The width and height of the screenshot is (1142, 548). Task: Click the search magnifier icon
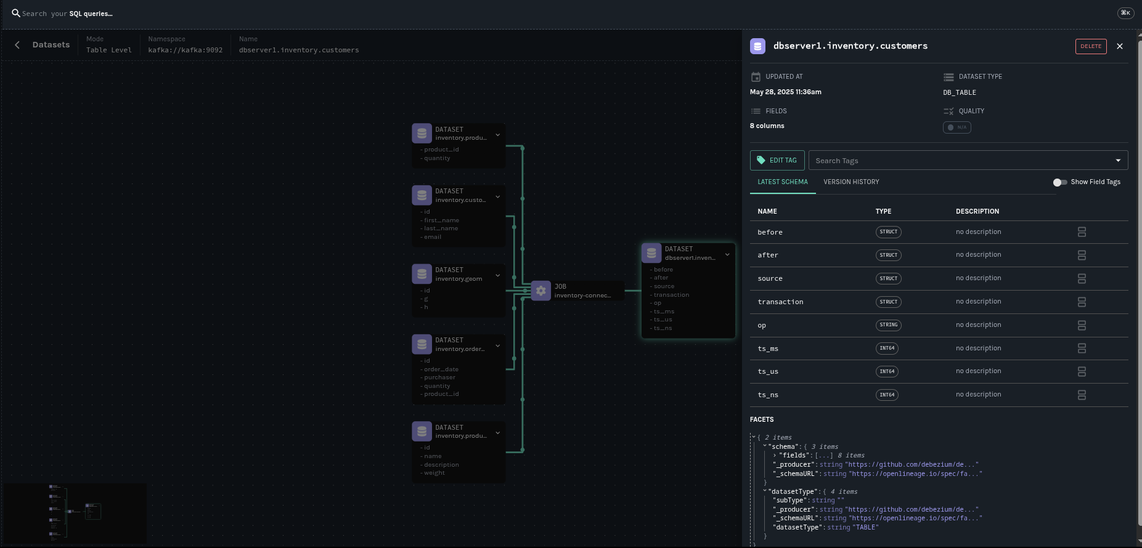[x=16, y=13]
